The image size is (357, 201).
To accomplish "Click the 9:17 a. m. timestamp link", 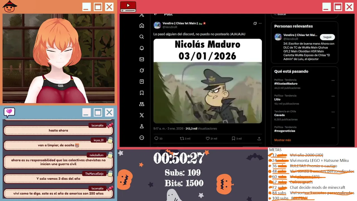I will point(168,129).
